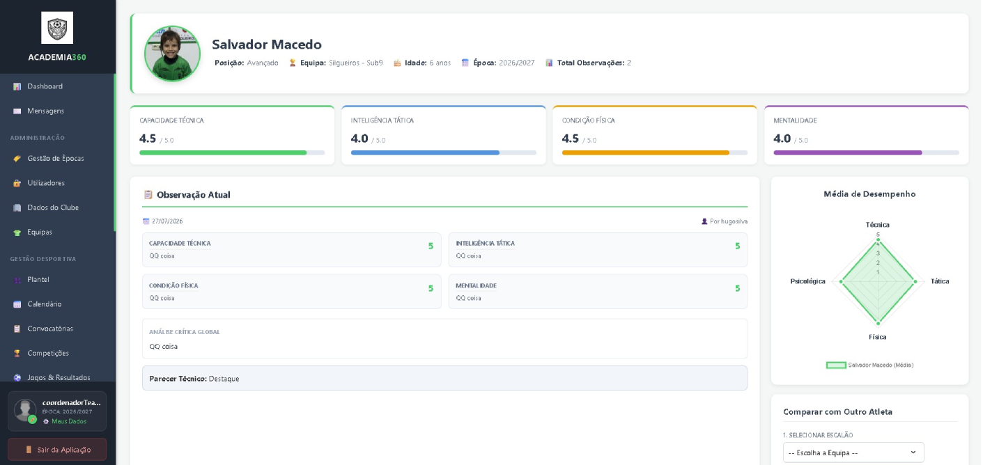Click the cake icon next to Idade

pyautogui.click(x=397, y=63)
